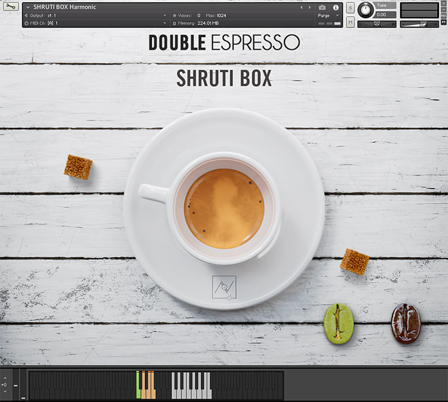Image resolution: width=448 pixels, height=402 pixels.
Task: Click the voices icon next to Voices
Action: (x=174, y=16)
